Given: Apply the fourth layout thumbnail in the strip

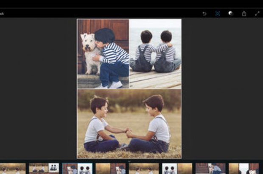Looking at the screenshot, I should click(x=110, y=168).
